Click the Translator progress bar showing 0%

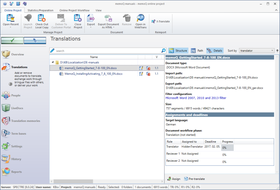[x=227, y=148]
